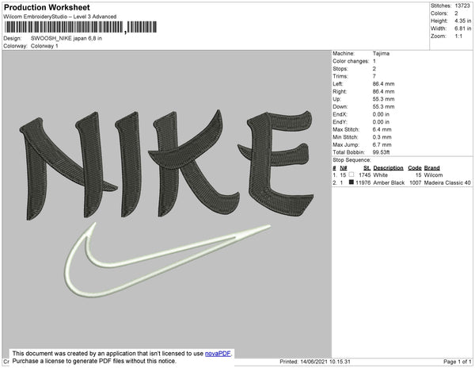Screen dimensions: 475x368
Task: Select the 'EndY:' label
Action: click(340, 122)
